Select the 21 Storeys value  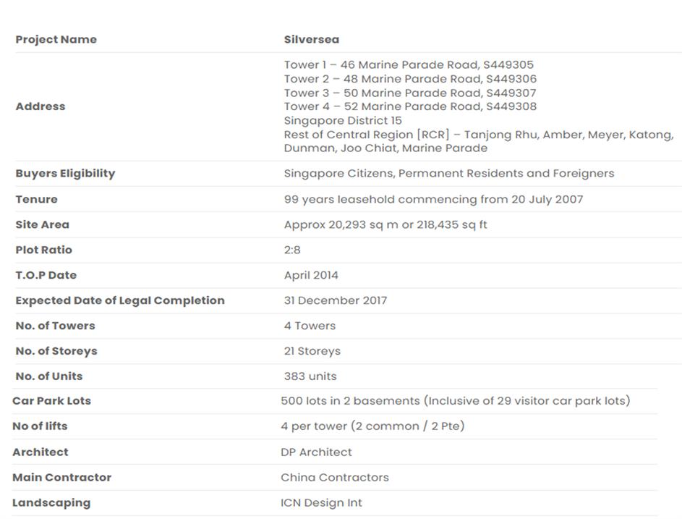[312, 351]
